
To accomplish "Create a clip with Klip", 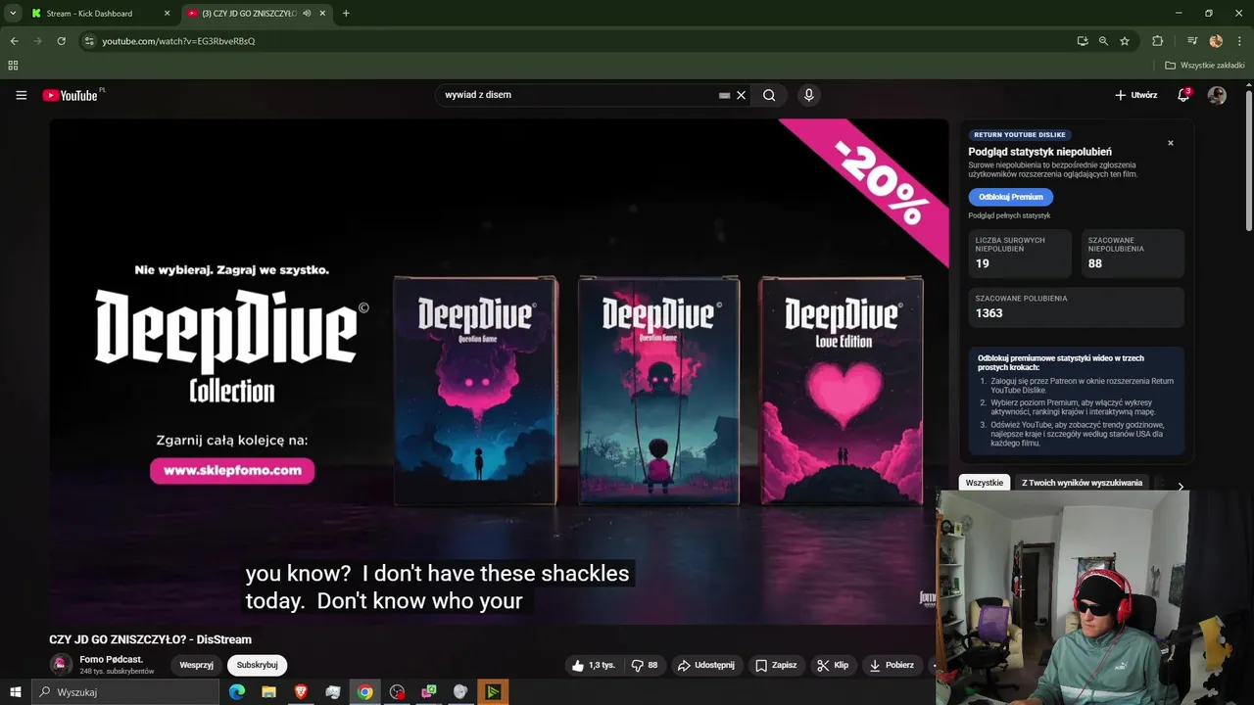I will [833, 665].
